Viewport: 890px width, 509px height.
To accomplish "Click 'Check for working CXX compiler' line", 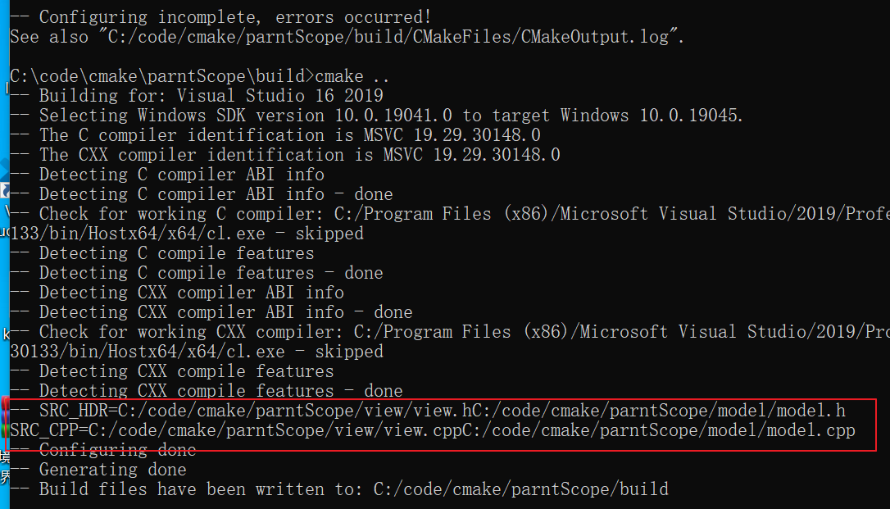I will (x=450, y=332).
